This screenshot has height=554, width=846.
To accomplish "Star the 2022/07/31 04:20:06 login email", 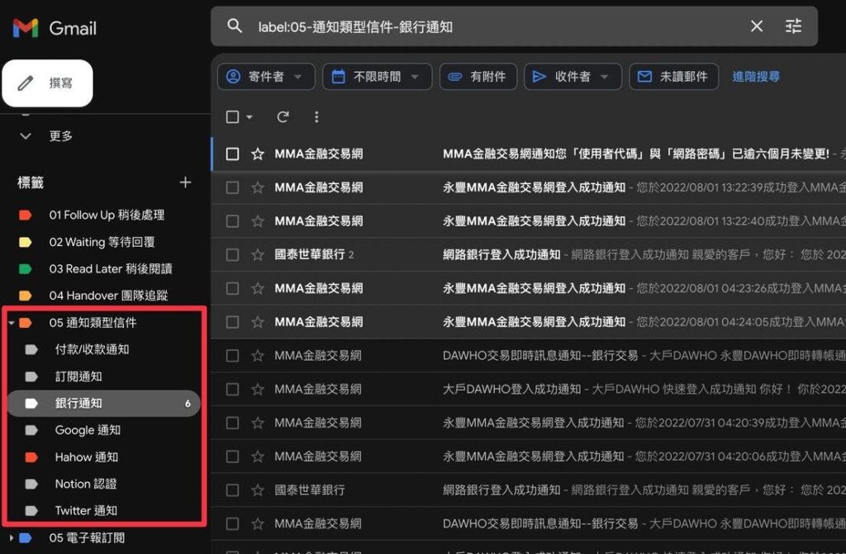I will 258,457.
